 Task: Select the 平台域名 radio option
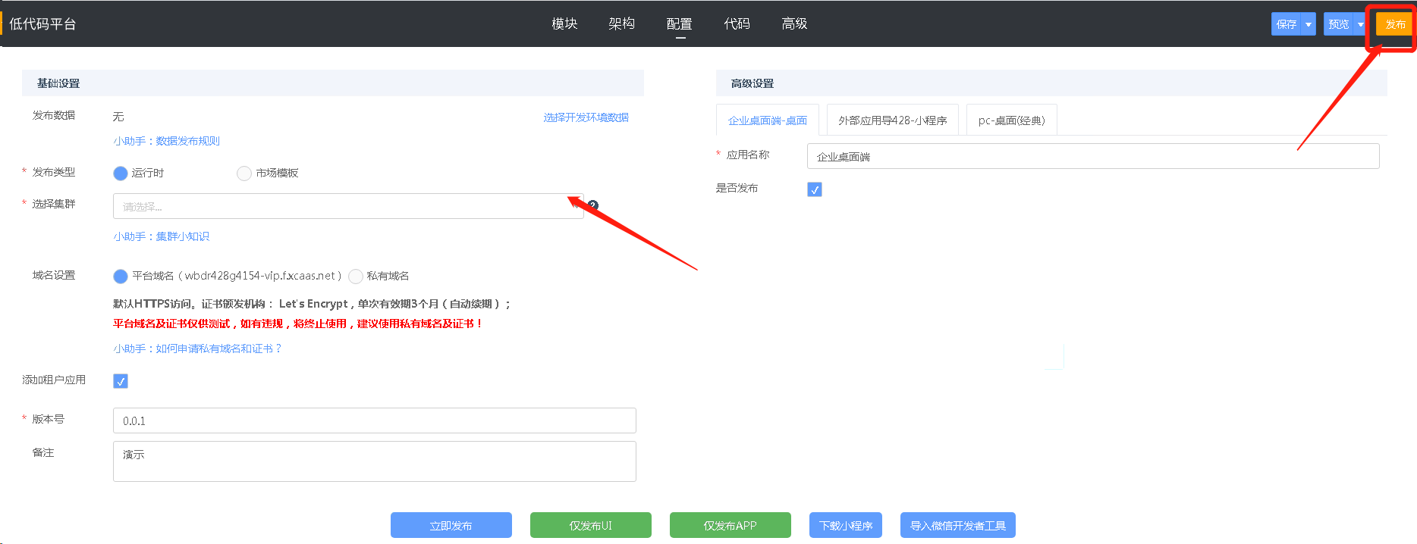pyautogui.click(x=121, y=276)
